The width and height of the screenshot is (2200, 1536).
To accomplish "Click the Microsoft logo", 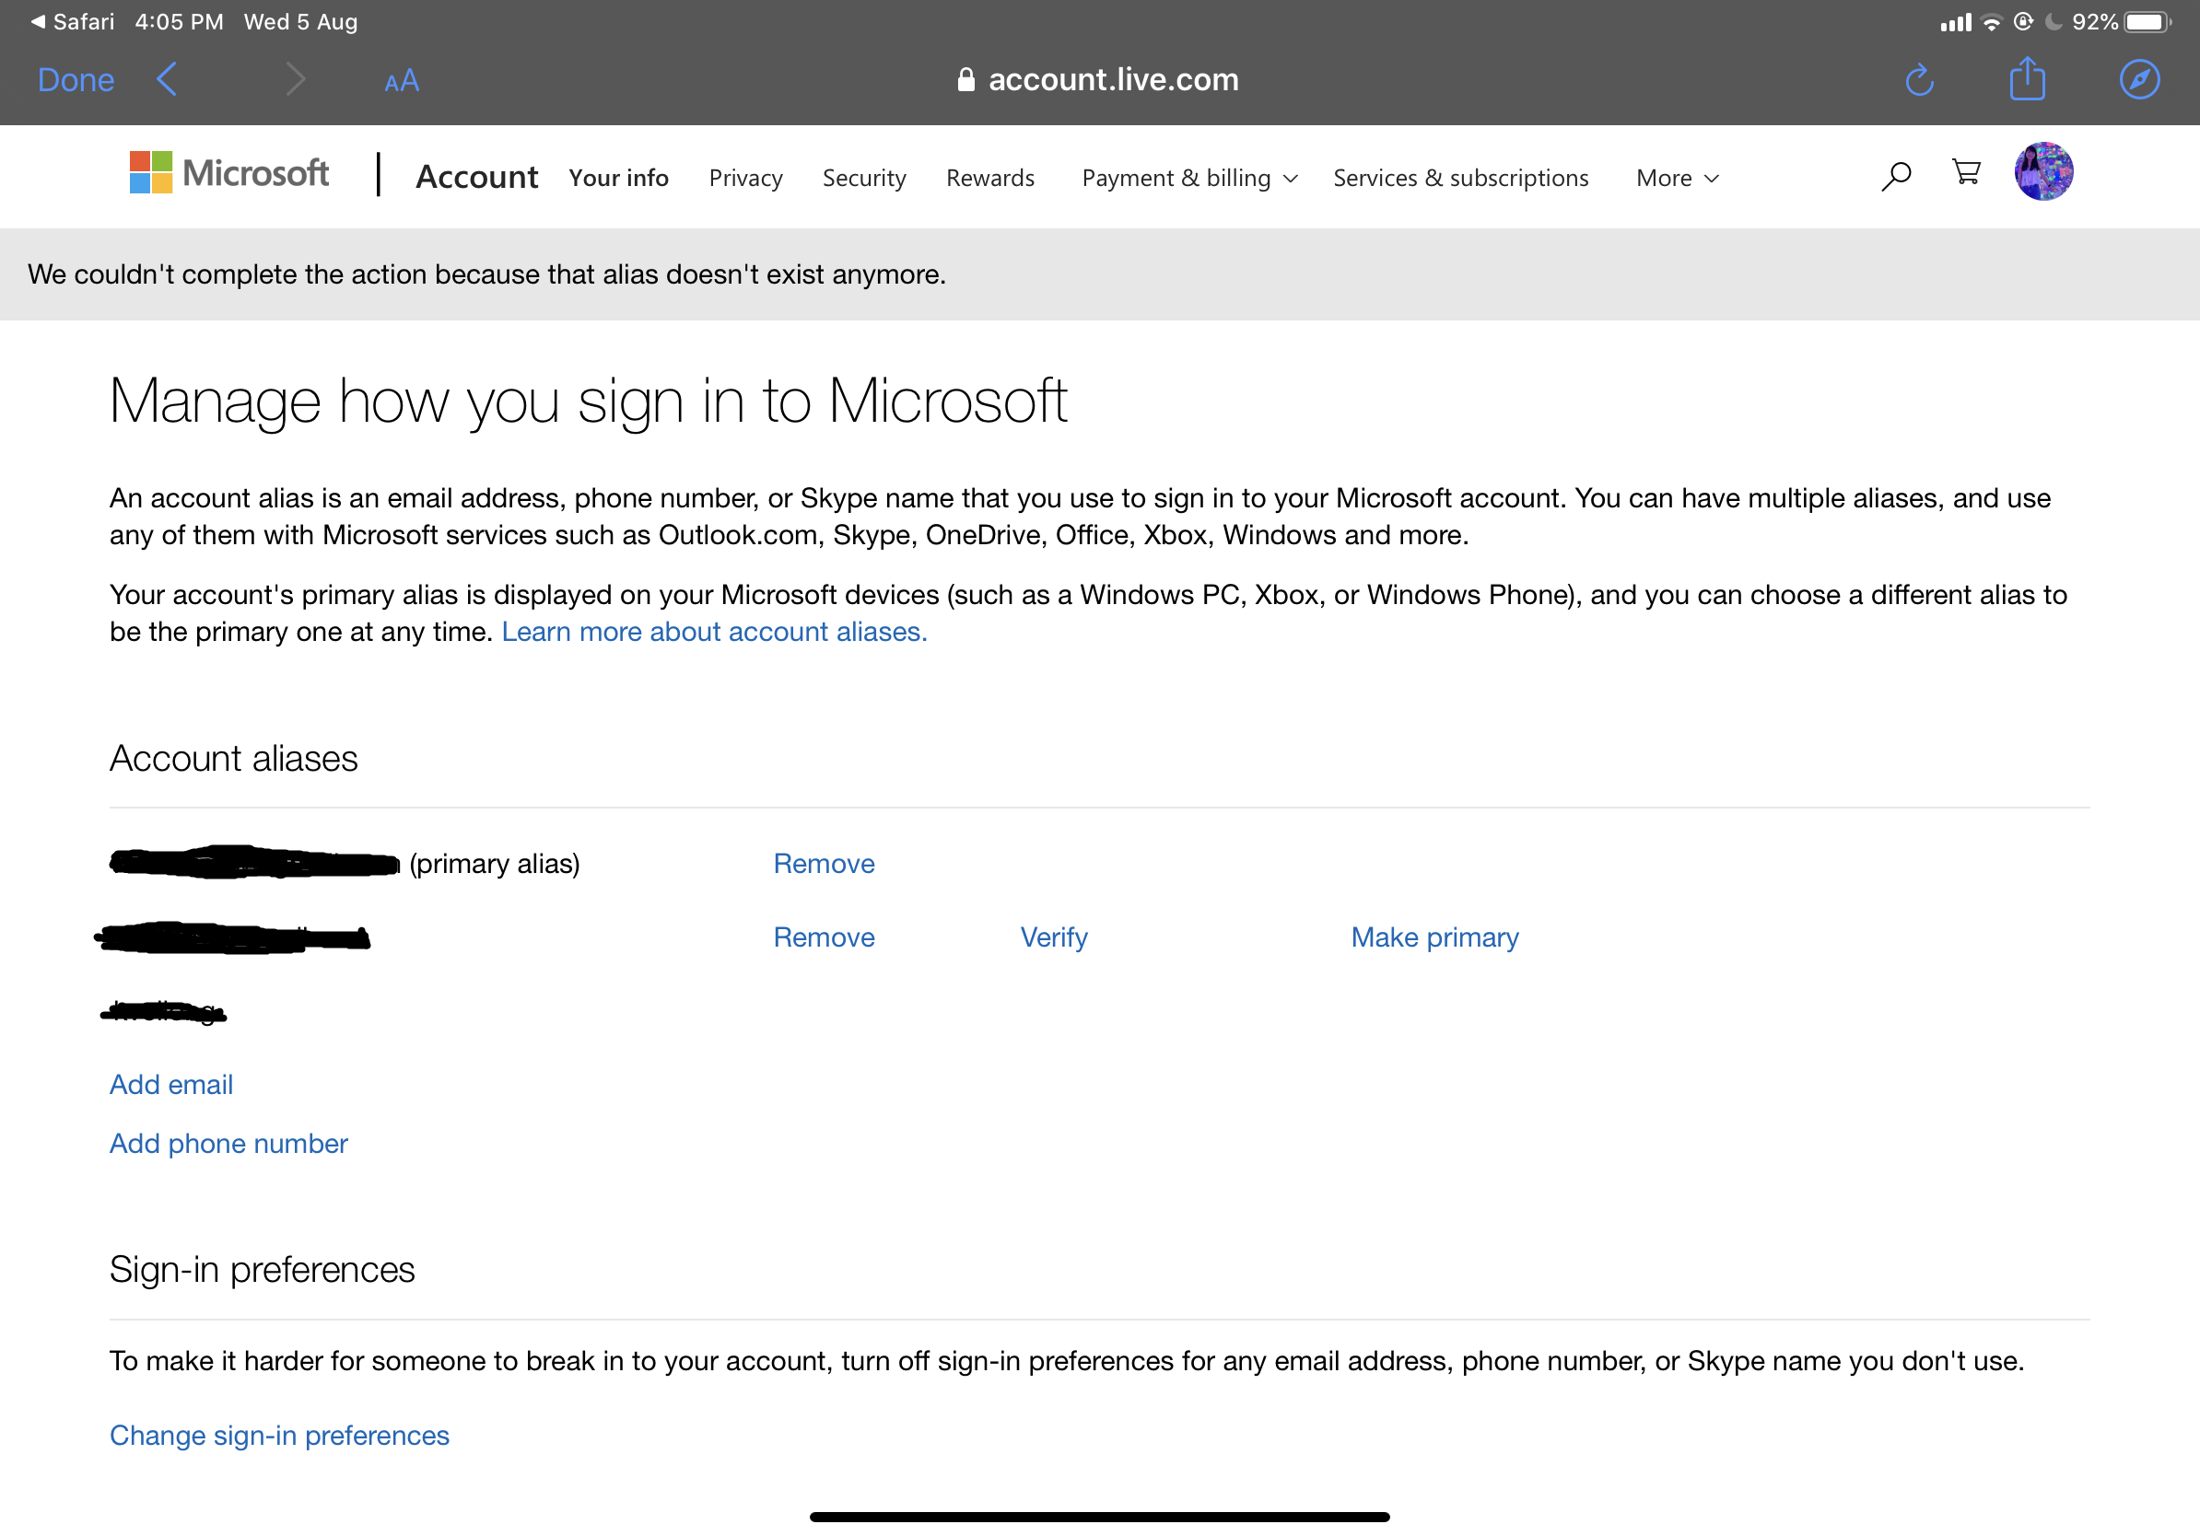I will 230,173.
